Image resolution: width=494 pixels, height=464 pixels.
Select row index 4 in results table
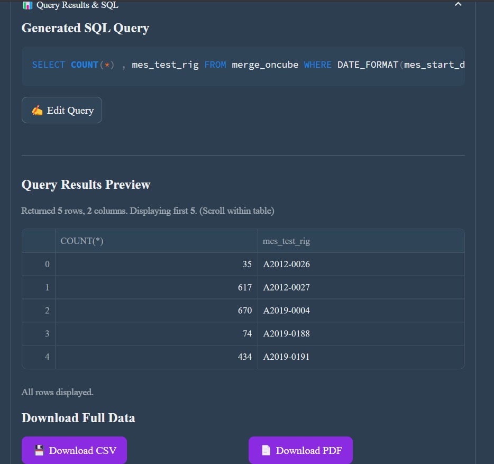click(x=47, y=357)
